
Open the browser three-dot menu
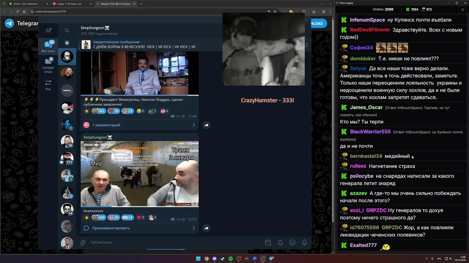point(330,11)
